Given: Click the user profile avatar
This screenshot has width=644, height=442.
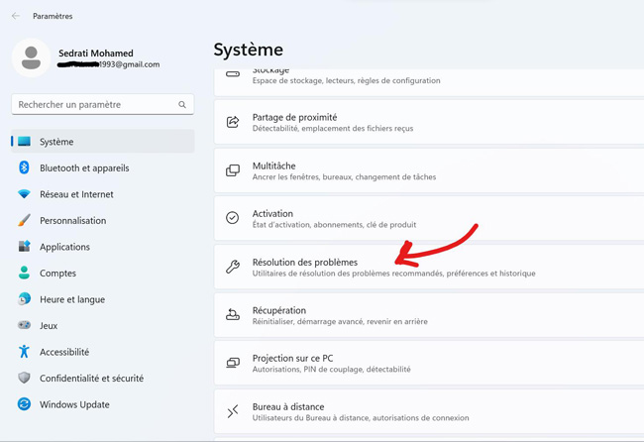Looking at the screenshot, I should pyautogui.click(x=32, y=58).
